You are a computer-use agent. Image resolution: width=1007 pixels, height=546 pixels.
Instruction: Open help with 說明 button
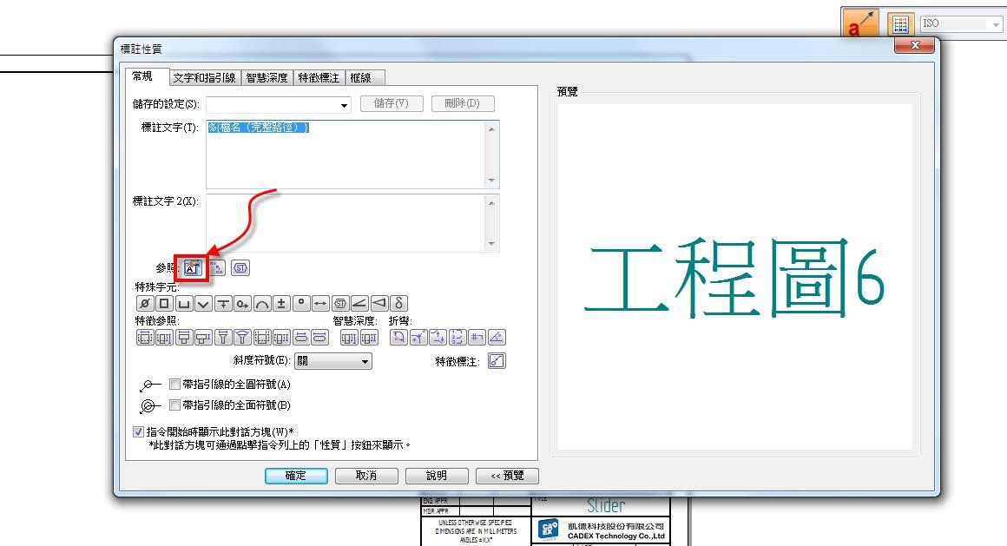(x=437, y=476)
